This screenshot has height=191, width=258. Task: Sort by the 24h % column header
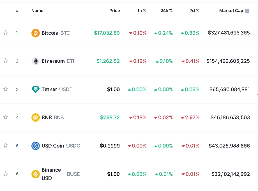[x=166, y=11]
